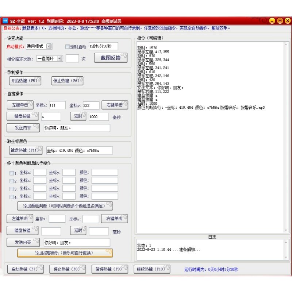The image size is (292, 292).
Task: Click 坐标y field of color row 1
Action: point(69,172)
